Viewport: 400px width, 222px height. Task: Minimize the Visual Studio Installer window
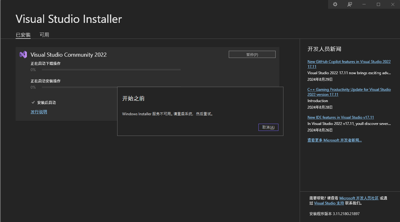pyautogui.click(x=364, y=4)
